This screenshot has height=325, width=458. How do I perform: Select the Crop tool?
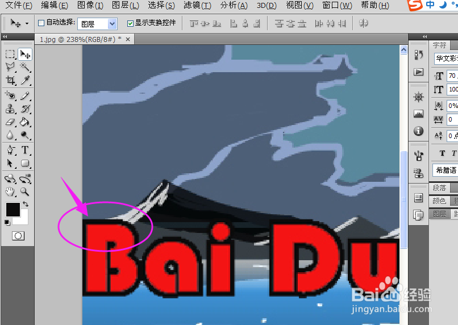point(10,80)
